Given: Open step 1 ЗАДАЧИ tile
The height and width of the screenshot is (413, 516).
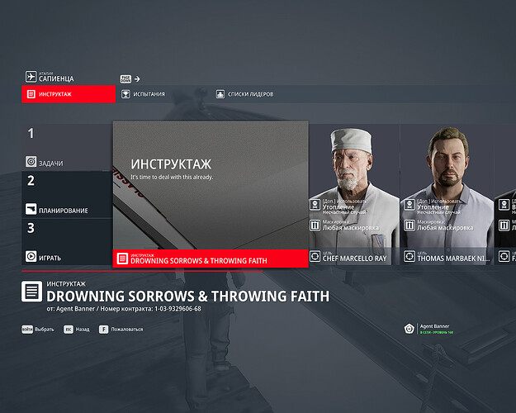Looking at the screenshot, I should coord(67,147).
